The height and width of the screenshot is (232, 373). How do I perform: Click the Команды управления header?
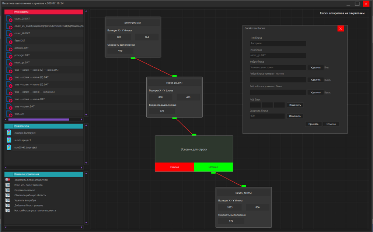point(44,174)
